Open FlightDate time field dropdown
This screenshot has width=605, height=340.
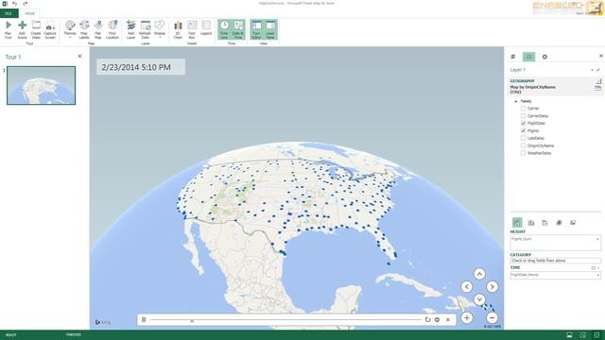598,275
